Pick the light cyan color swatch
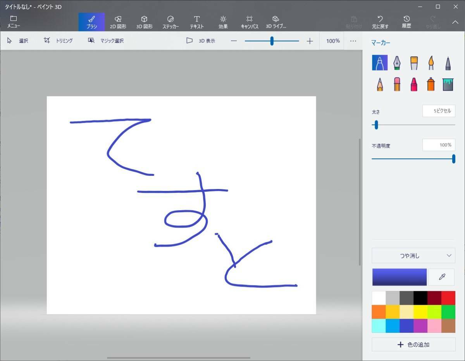The image size is (465, 361). tap(379, 326)
